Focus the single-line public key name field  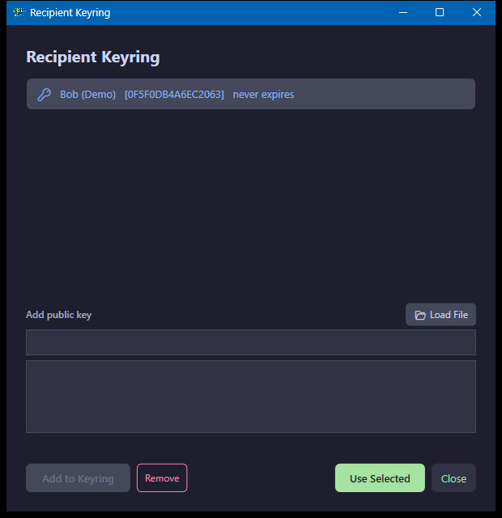[251, 342]
